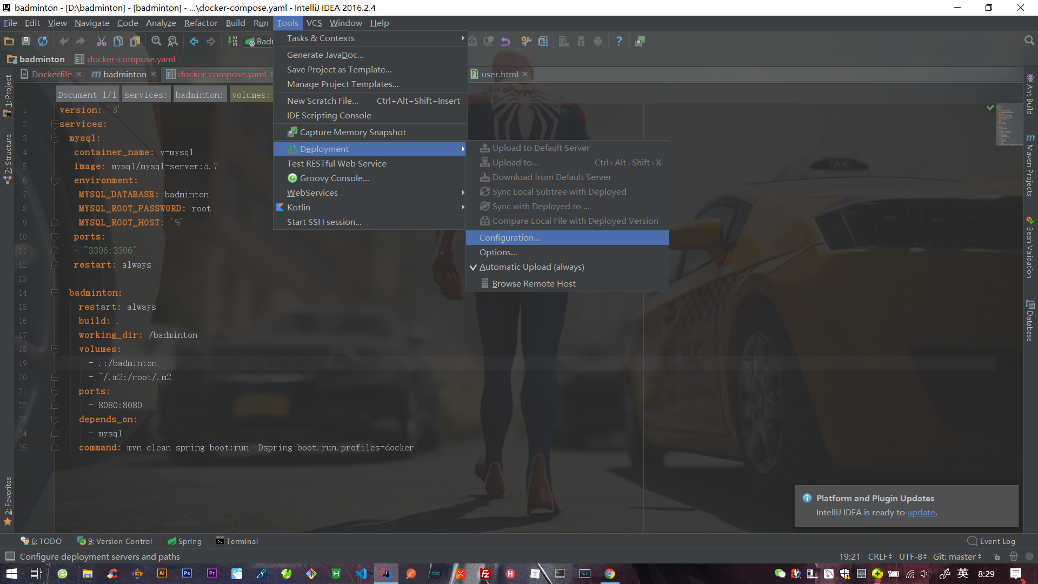Open the CRLF line separator dropdown

880,557
